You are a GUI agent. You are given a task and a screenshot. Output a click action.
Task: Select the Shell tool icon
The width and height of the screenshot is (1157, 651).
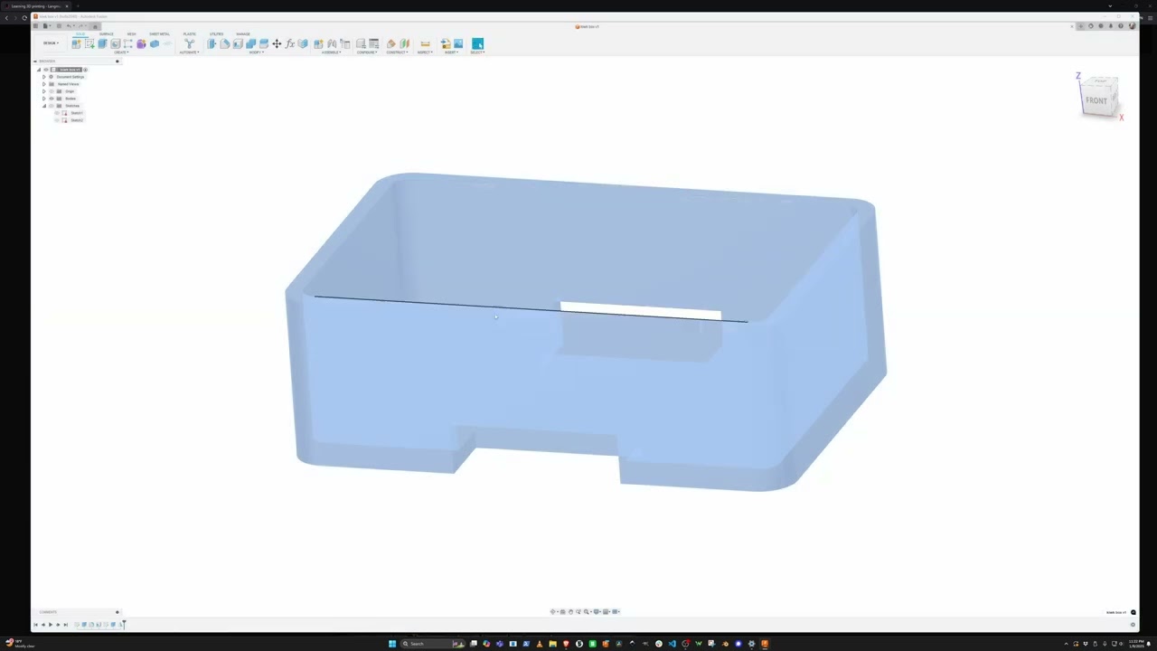238,43
